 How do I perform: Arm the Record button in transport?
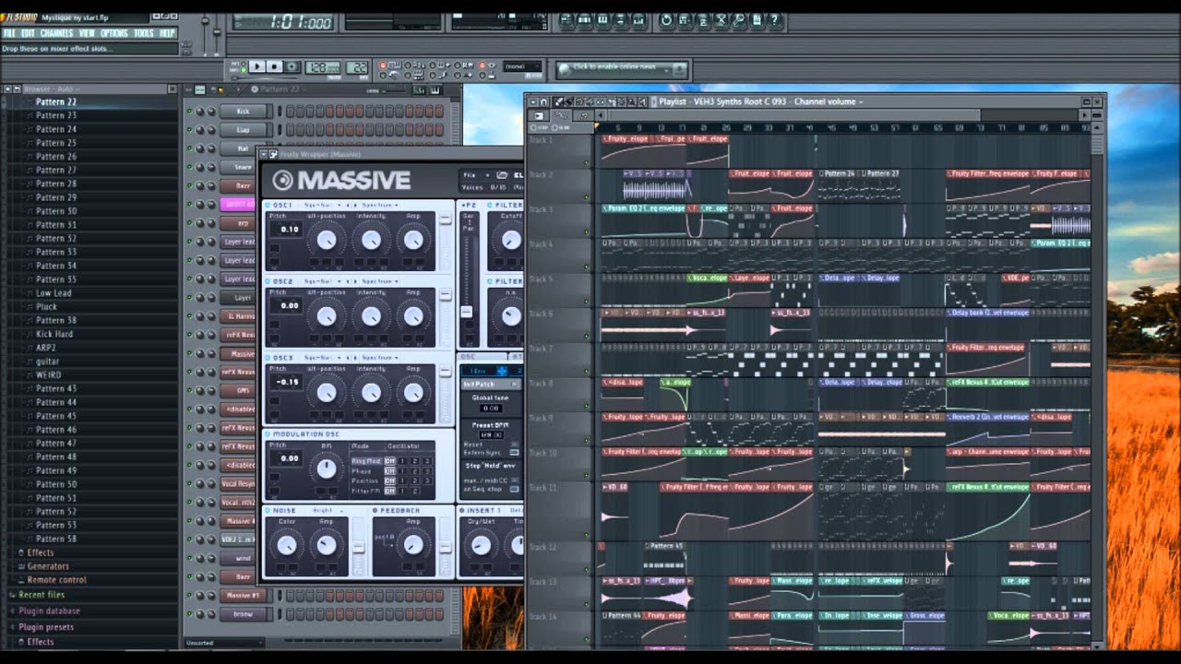(292, 66)
